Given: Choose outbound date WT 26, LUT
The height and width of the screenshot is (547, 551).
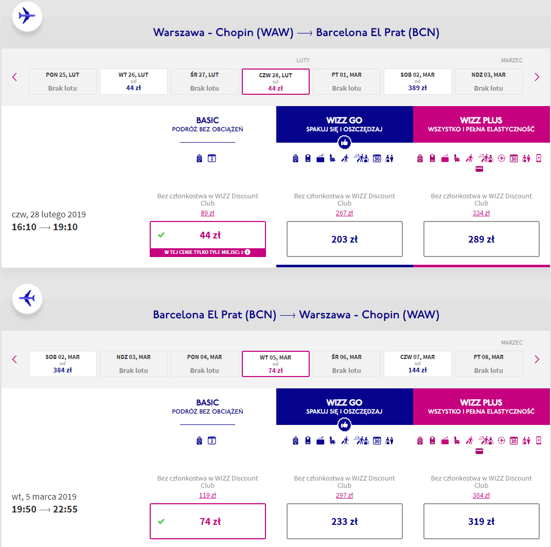Looking at the screenshot, I should pos(134,81).
